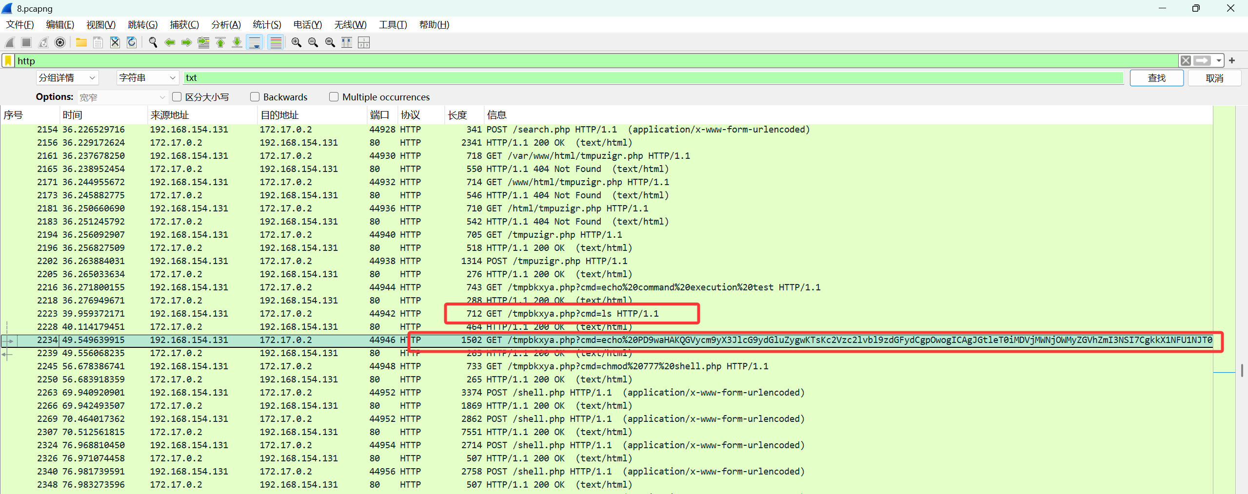Image resolution: width=1248 pixels, height=494 pixels.
Task: Go back with the green left arrow
Action: tap(170, 43)
